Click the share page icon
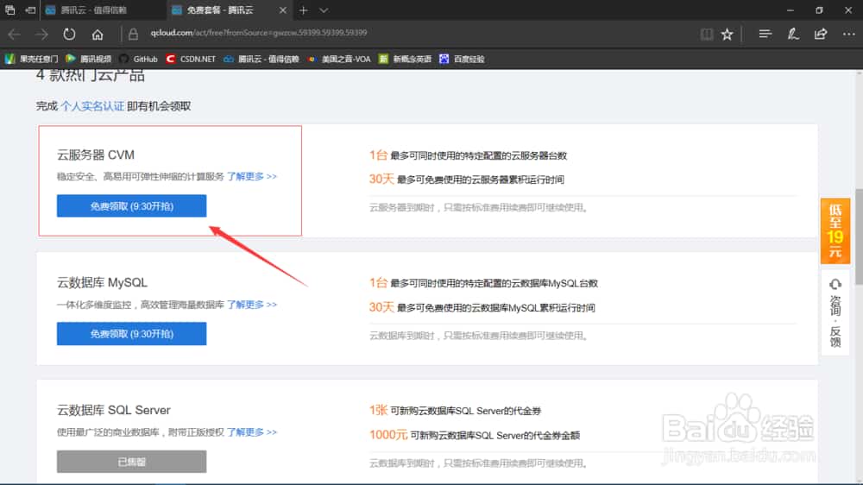The height and width of the screenshot is (485, 863). 820,35
